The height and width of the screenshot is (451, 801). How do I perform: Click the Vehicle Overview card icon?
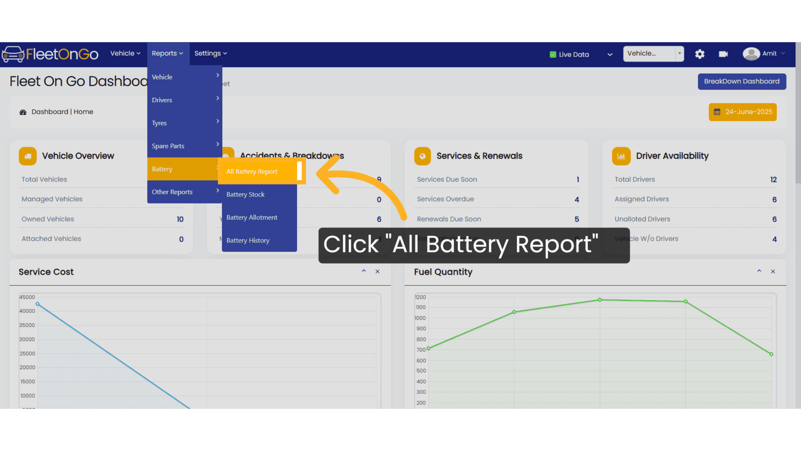28,156
